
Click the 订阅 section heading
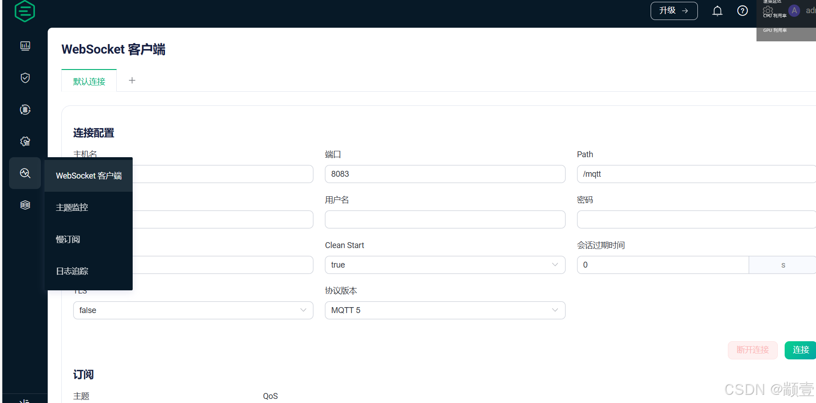click(x=83, y=374)
